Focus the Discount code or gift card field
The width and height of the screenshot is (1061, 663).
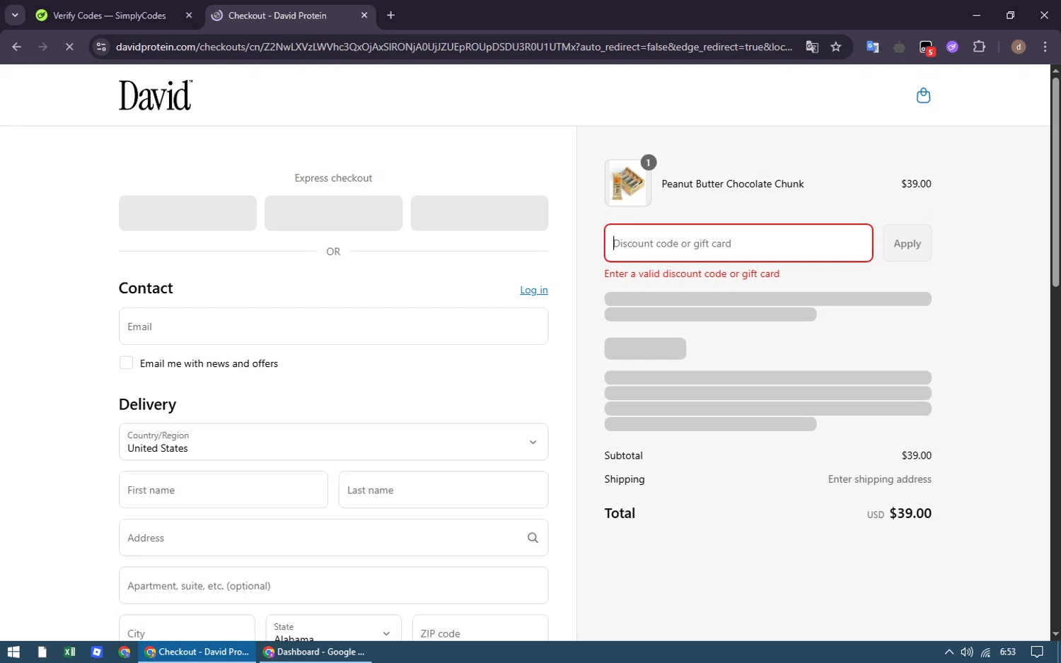pyautogui.click(x=738, y=243)
